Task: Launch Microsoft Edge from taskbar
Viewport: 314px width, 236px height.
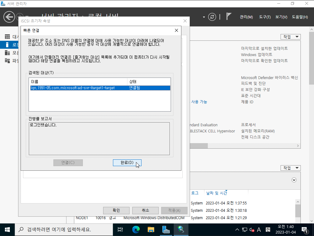Action: coord(136,230)
